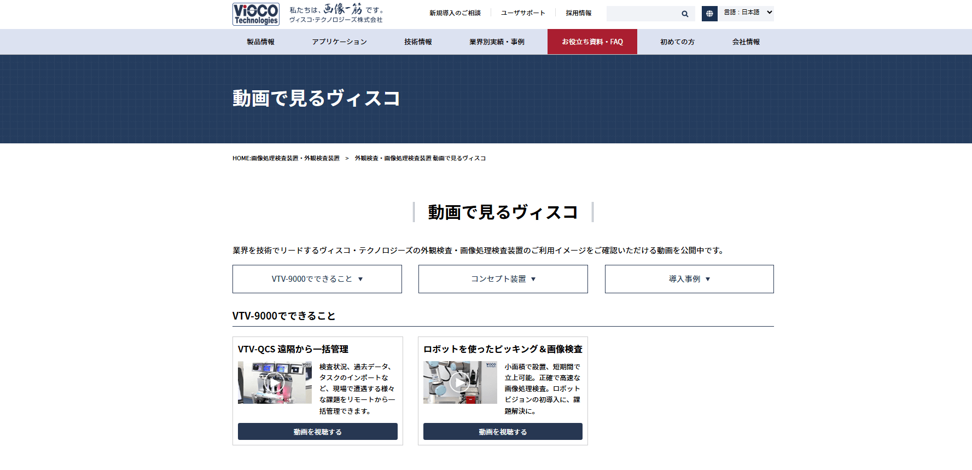Open the 業界別実績・事例 menu

497,42
